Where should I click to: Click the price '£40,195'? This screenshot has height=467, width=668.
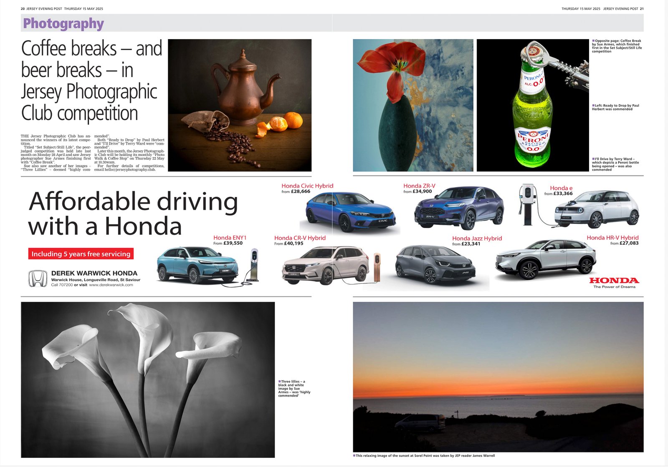[294, 244]
